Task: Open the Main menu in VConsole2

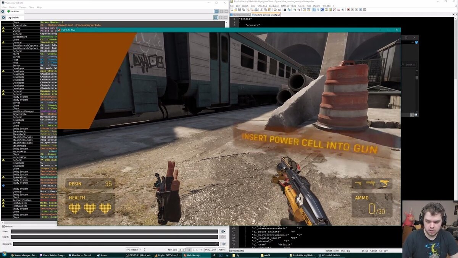Action: (x=4, y=7)
